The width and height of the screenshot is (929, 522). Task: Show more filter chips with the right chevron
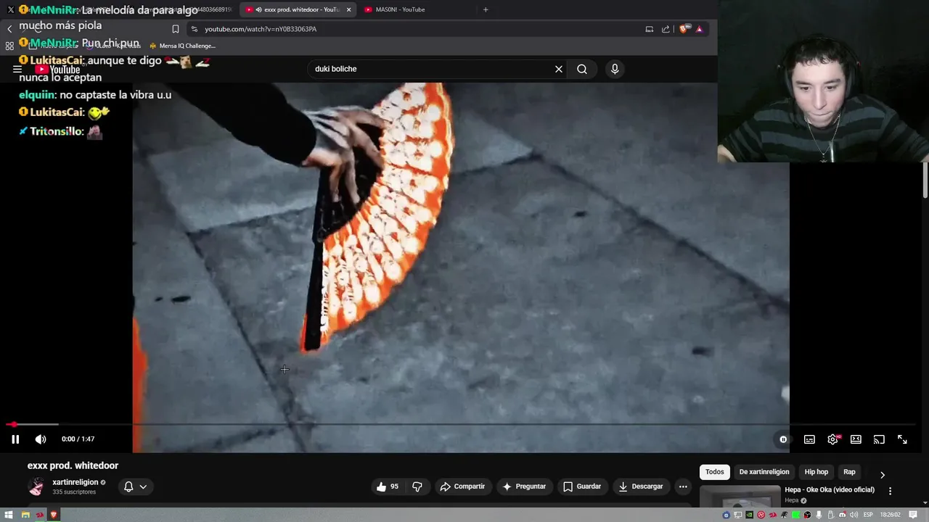point(883,475)
